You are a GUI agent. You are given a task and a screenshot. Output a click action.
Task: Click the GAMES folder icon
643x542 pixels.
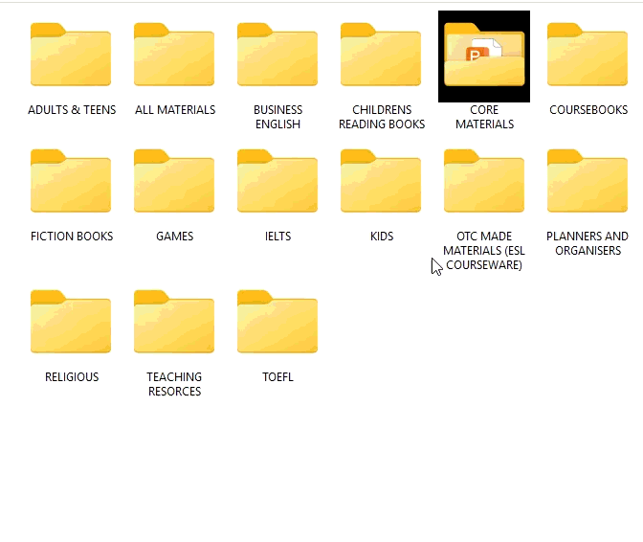tap(174, 181)
